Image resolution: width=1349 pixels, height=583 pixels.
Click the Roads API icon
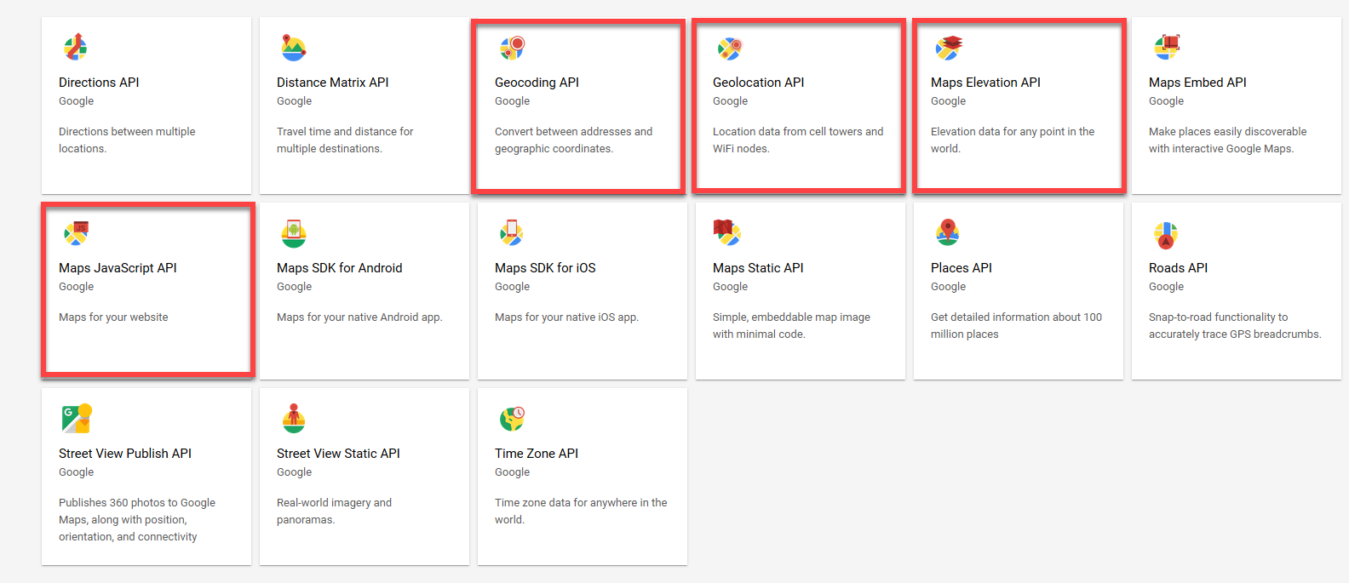pos(1166,233)
